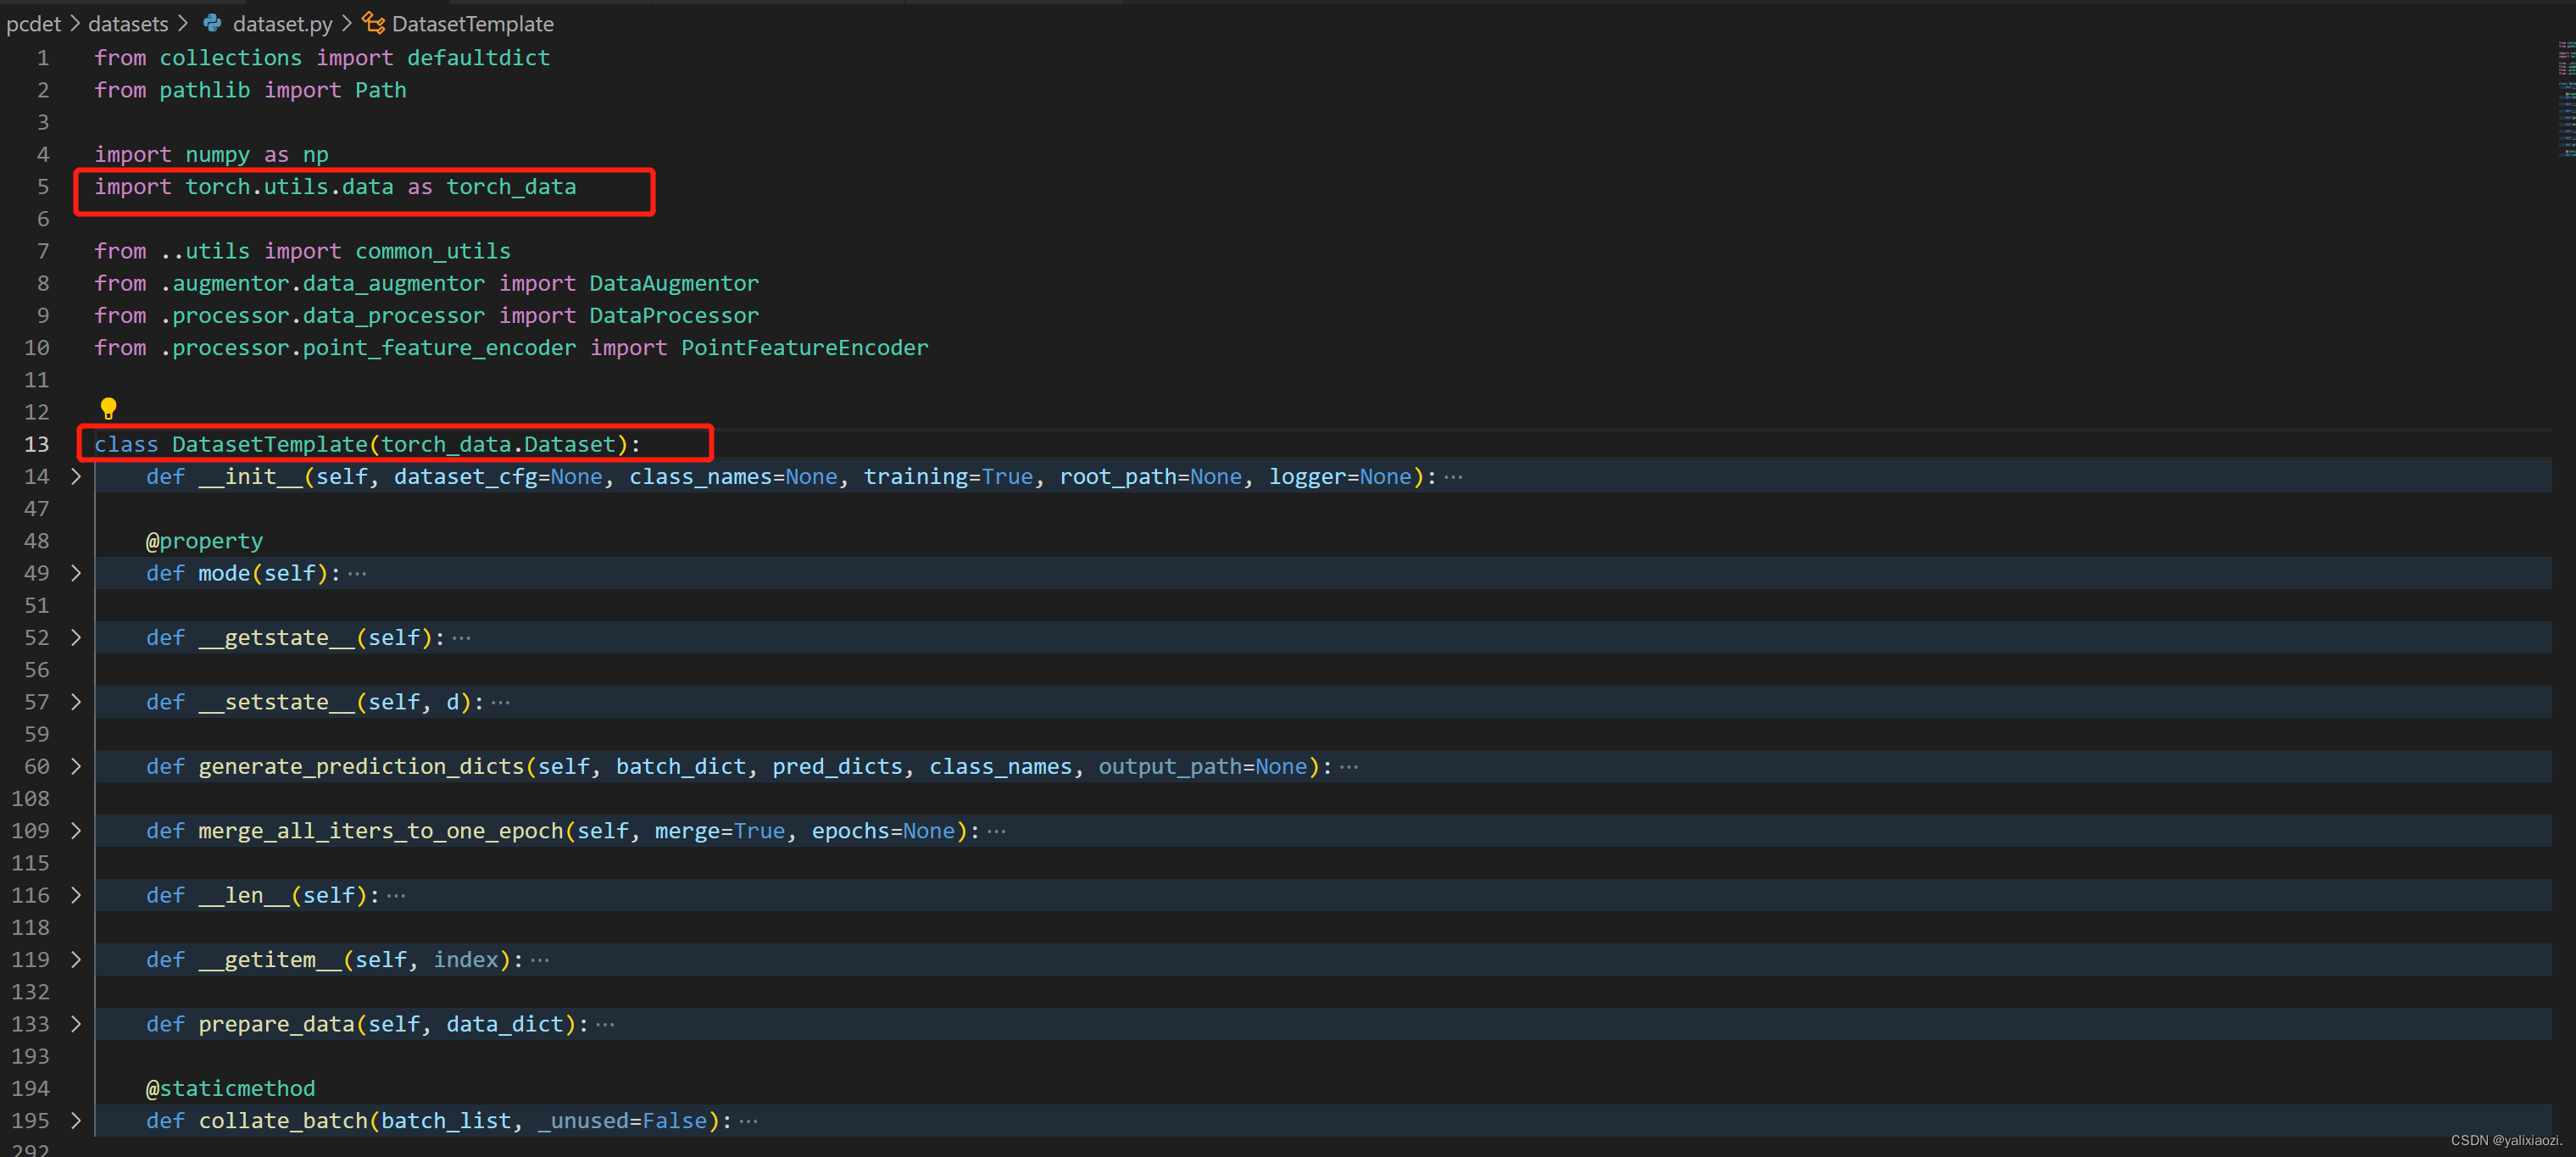
Task: Select dataset.py in breadcrumb
Action: pos(282,23)
